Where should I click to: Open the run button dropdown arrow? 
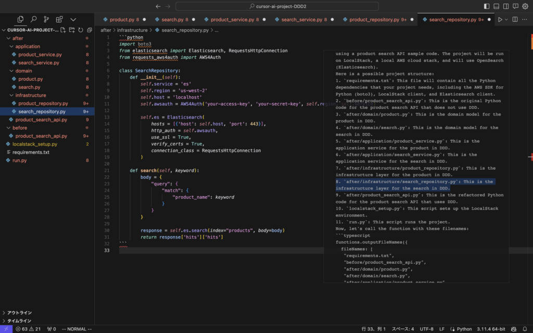click(x=506, y=19)
